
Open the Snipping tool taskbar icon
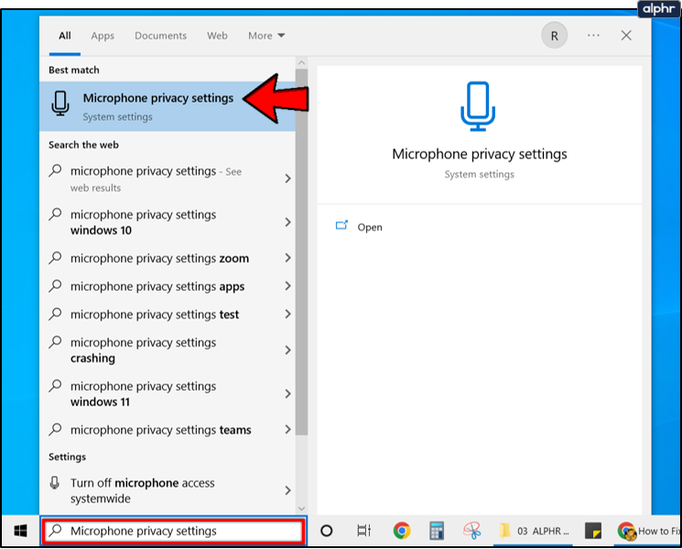pos(472,531)
